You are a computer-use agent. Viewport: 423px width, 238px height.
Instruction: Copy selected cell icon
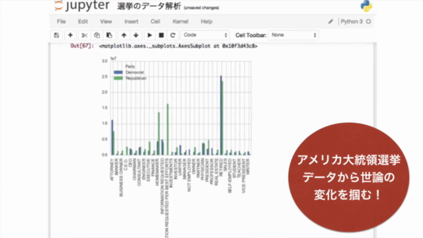click(x=97, y=35)
